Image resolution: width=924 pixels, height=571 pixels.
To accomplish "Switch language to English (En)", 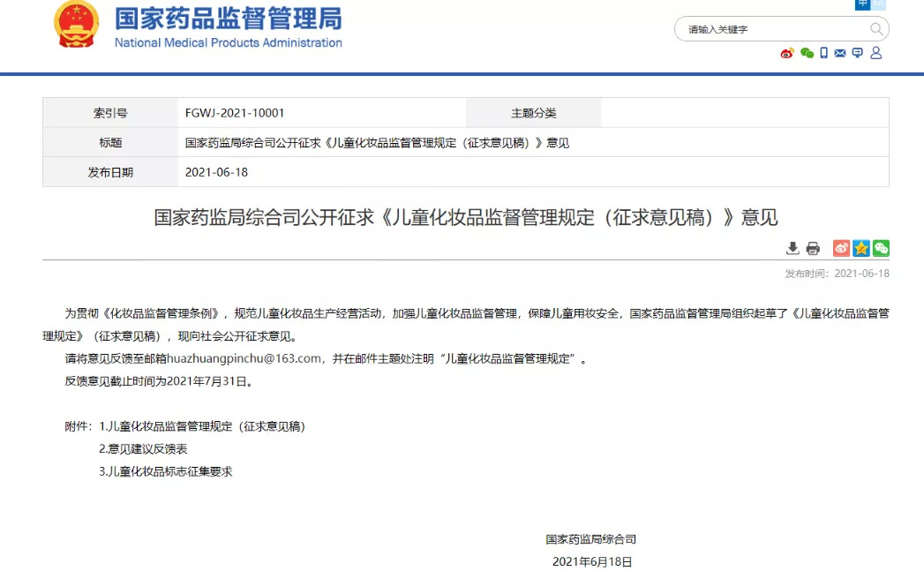I will (x=879, y=4).
